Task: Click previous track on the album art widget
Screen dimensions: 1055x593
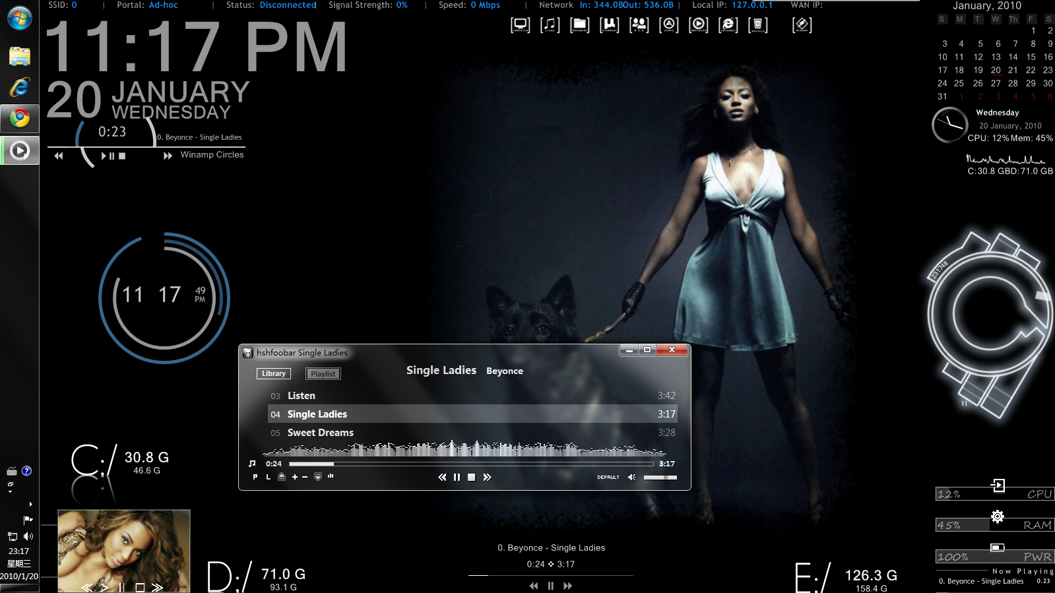Action: [86, 587]
